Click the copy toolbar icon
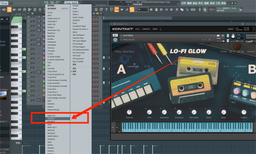 coord(182,10)
